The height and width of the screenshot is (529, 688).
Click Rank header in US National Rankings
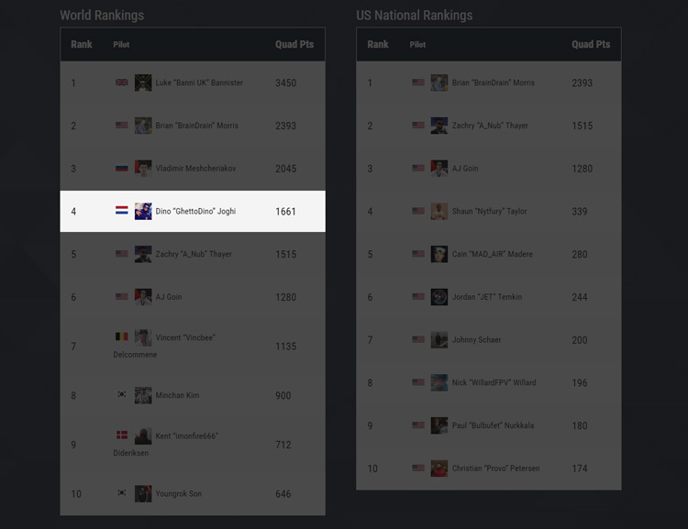tap(378, 44)
